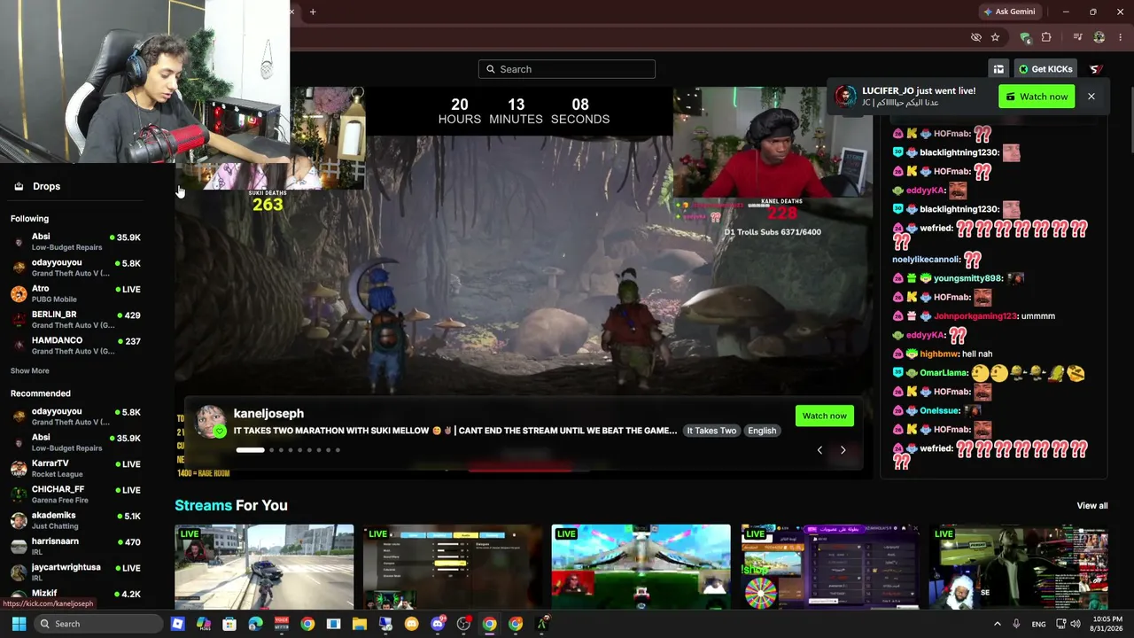Open the media controls icon in Chrome toolbar

click(x=1077, y=37)
